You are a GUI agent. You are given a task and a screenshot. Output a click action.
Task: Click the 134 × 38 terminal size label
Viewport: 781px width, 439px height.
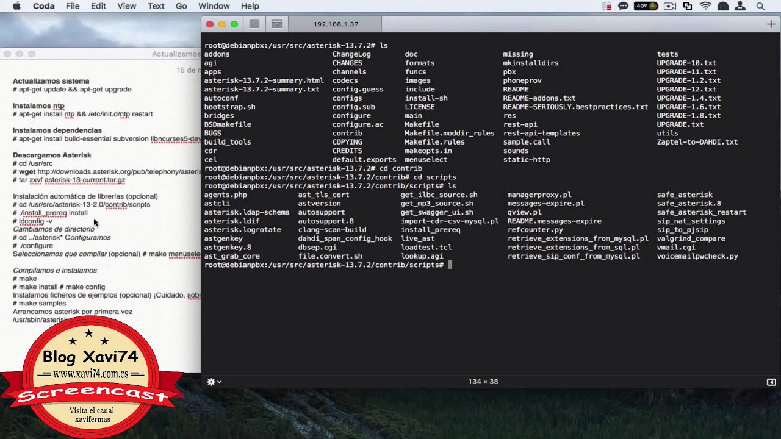[483, 381]
